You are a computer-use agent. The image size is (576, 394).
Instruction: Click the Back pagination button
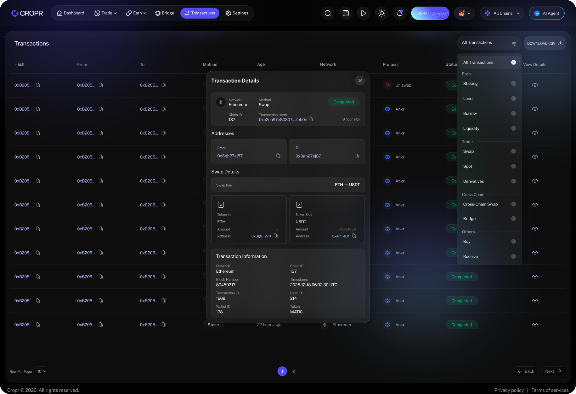526,371
